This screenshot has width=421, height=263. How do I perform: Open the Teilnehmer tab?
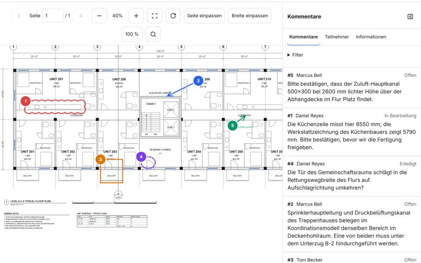(x=337, y=37)
